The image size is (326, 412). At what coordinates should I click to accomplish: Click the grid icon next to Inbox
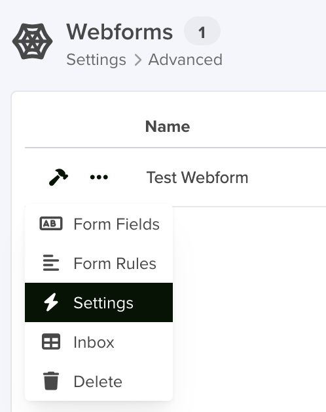(51, 342)
